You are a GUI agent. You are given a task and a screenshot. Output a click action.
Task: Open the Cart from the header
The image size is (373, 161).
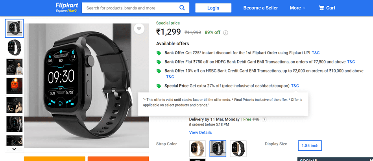(327, 8)
